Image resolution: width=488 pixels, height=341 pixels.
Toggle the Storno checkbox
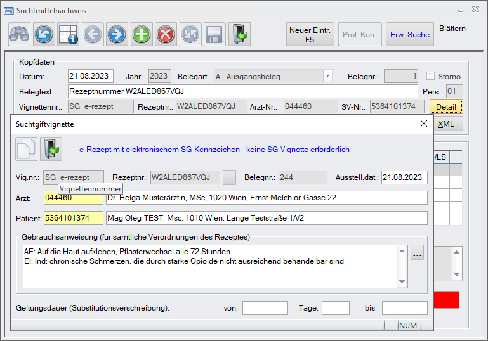432,77
